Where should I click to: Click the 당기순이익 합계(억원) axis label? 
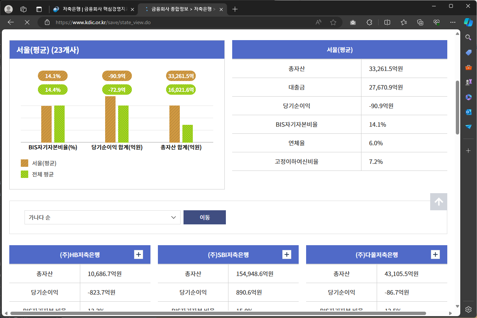click(x=117, y=147)
